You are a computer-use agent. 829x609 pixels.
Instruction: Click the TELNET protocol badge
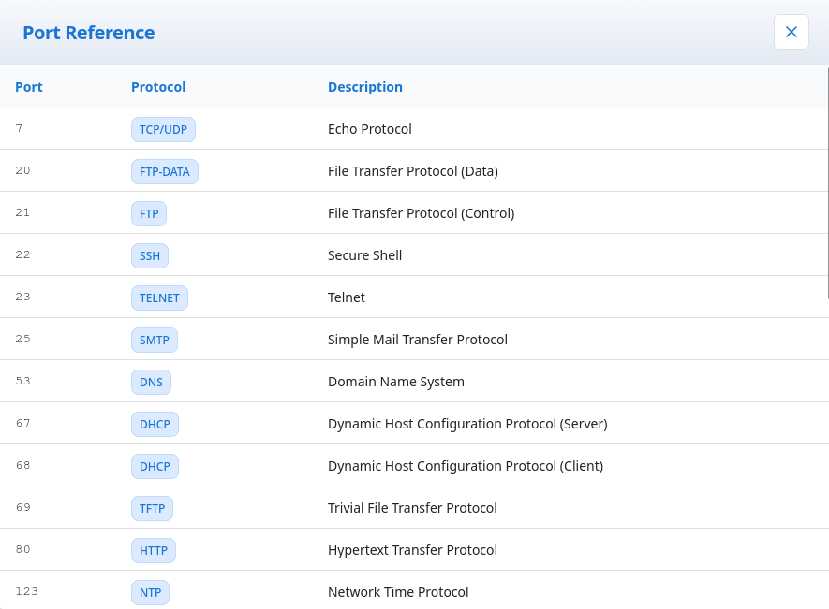click(x=159, y=298)
